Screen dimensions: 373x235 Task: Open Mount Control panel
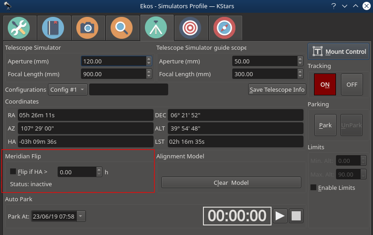pos(339,51)
